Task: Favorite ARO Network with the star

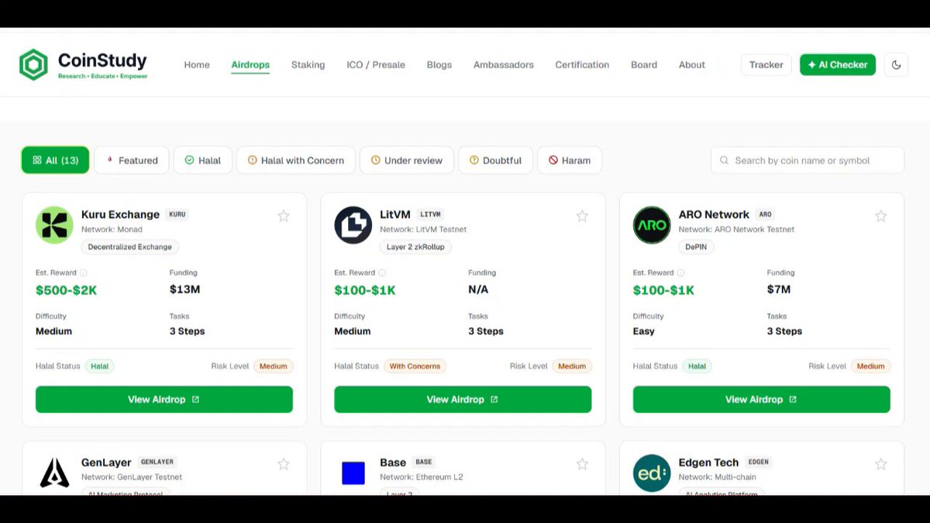Action: (x=881, y=216)
